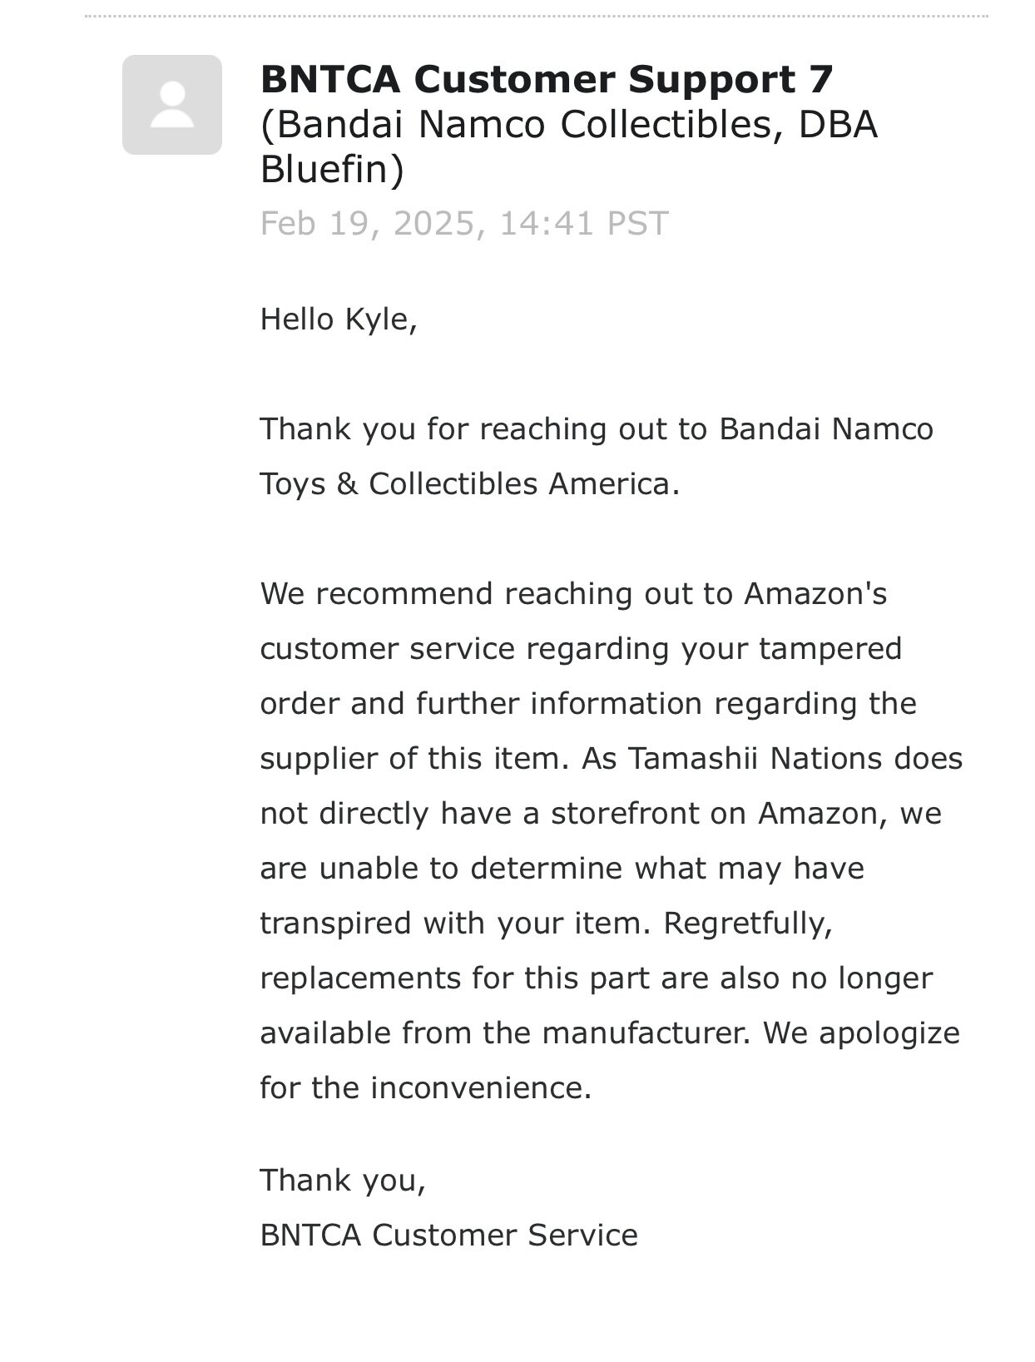Click the storefront on Amazon line

[601, 813]
